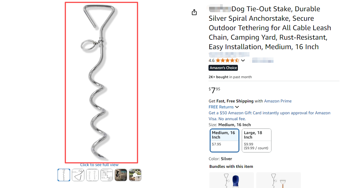Open the Amazon Prime link
This screenshot has width=346, height=188.
click(278, 101)
